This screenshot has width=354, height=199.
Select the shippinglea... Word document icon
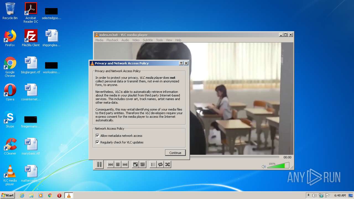tap(51, 38)
